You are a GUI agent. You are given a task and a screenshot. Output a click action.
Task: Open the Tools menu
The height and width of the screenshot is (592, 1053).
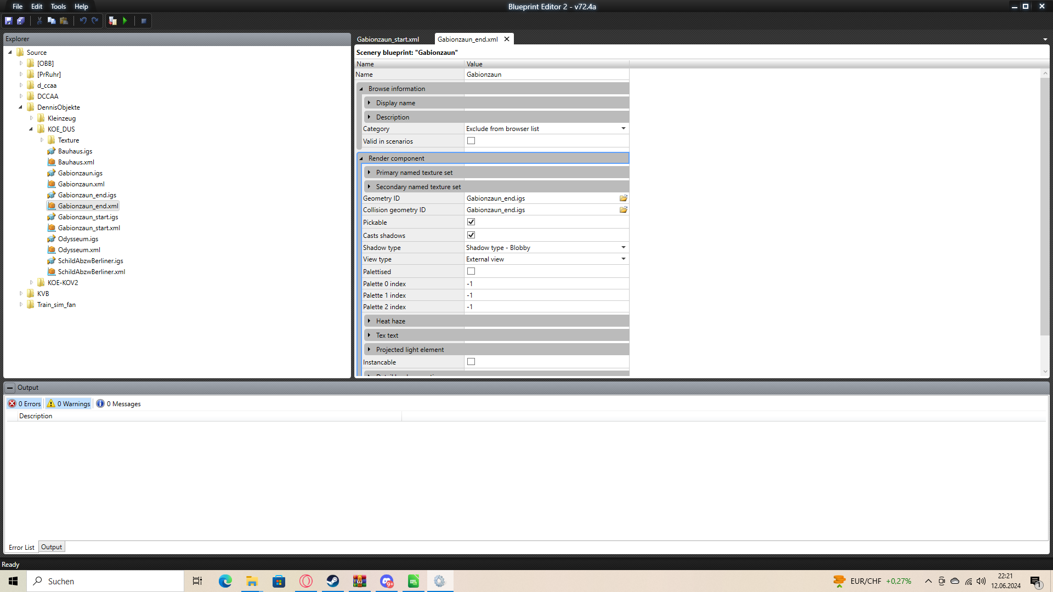pyautogui.click(x=58, y=7)
